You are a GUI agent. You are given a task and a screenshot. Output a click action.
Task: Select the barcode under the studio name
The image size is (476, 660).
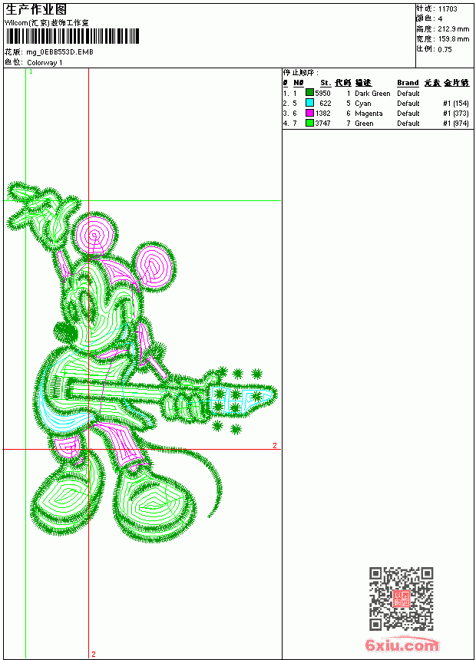point(72,36)
